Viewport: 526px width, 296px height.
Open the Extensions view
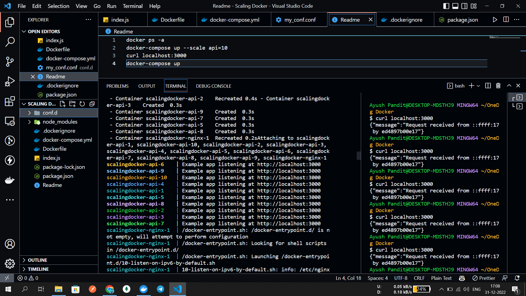10,101
